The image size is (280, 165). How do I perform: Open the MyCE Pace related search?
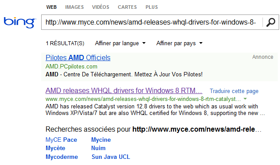61,140
